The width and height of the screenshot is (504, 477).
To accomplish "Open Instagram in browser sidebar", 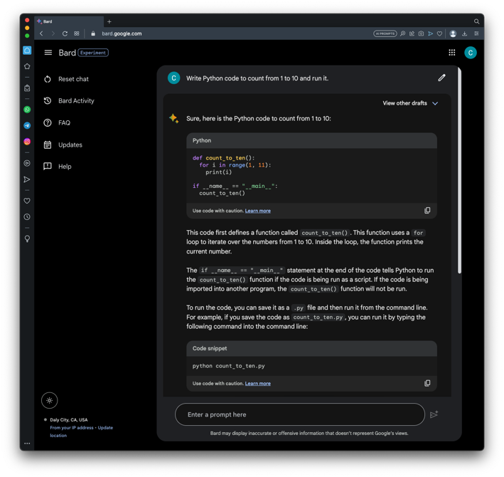I will coord(27,142).
